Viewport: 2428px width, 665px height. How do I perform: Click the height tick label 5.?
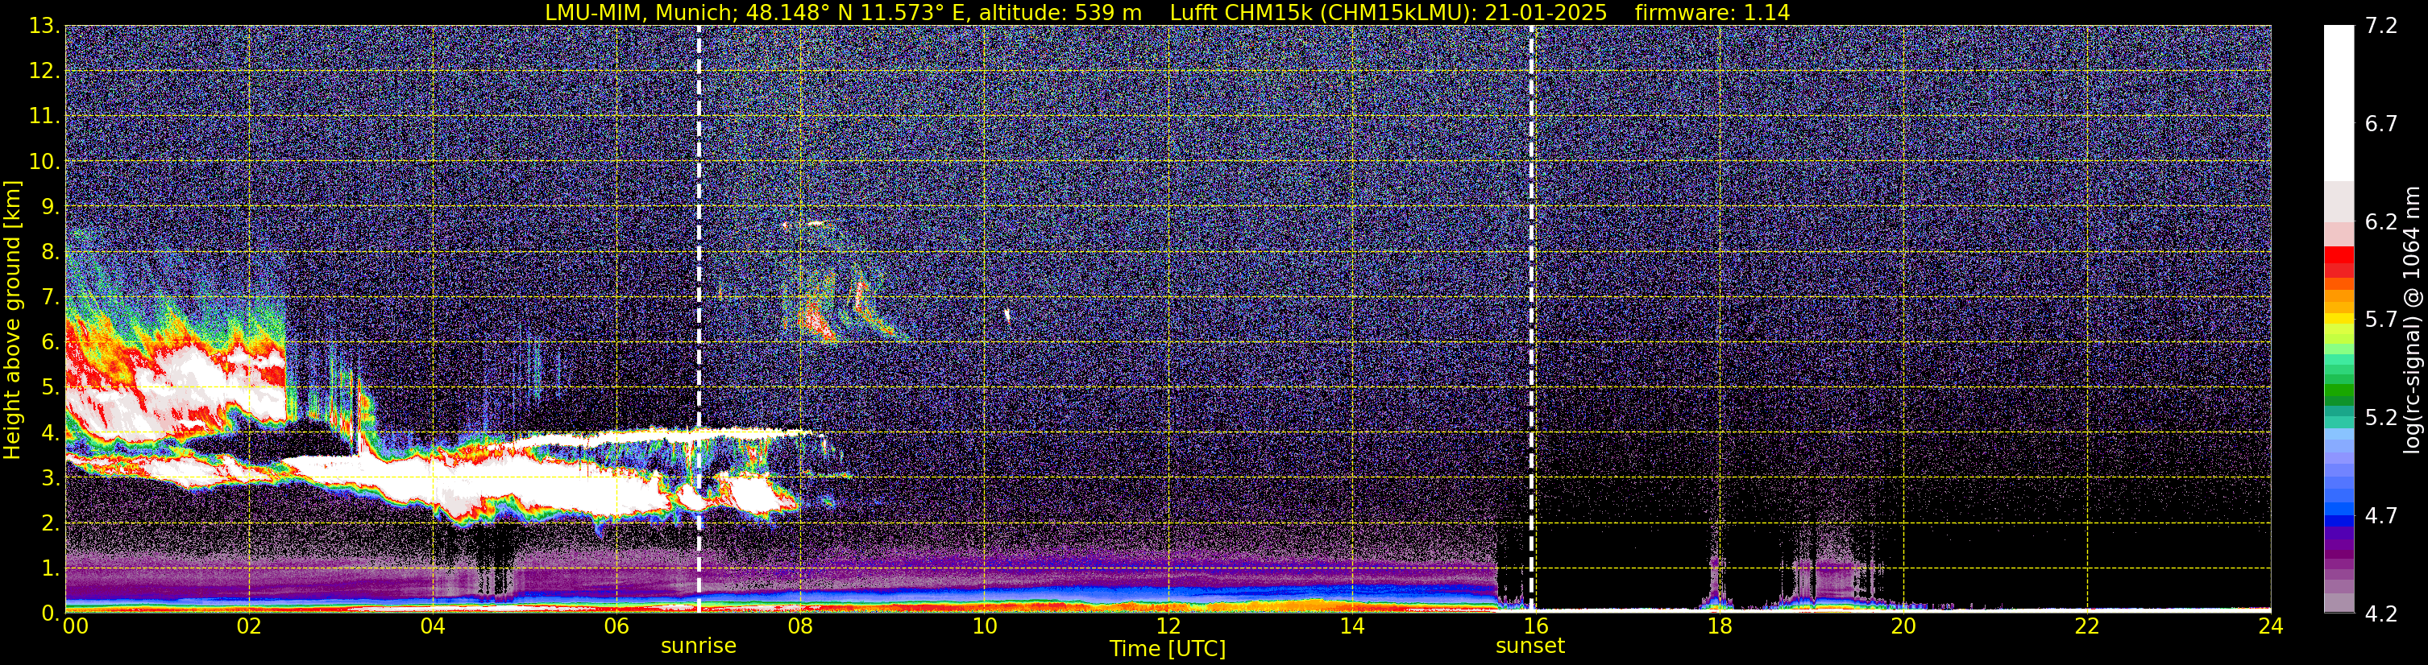(x=50, y=388)
